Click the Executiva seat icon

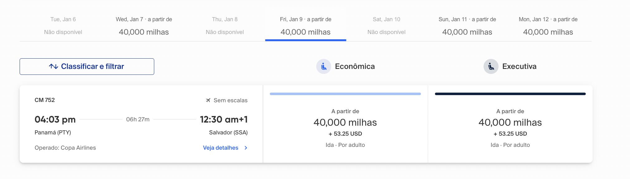(x=491, y=66)
